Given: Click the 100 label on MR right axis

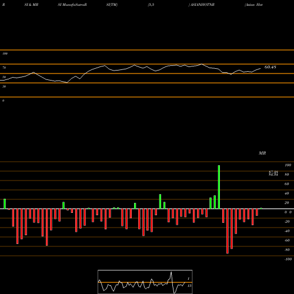Looking at the screenshot, I should point(288,165).
